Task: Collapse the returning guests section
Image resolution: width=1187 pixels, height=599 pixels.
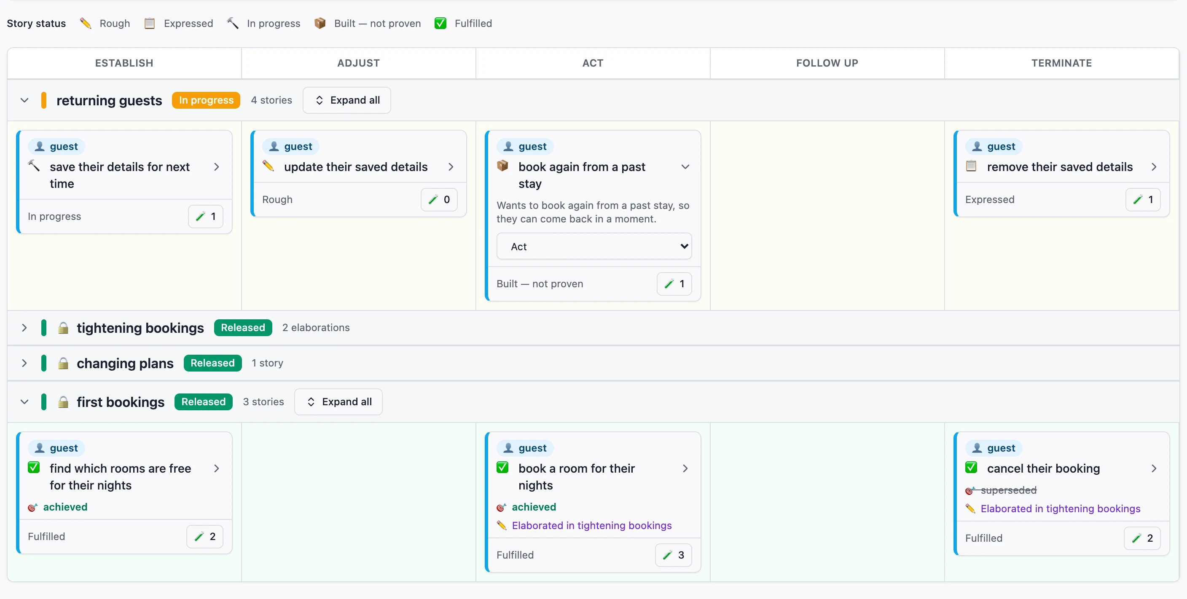Action: click(x=24, y=100)
